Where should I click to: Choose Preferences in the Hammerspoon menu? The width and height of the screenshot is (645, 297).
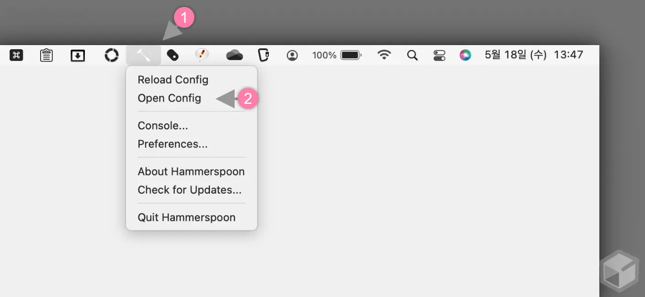click(x=173, y=144)
